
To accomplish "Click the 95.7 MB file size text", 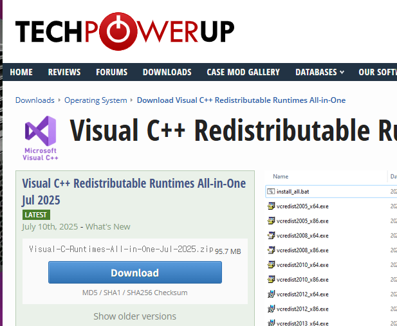I will (x=228, y=251).
